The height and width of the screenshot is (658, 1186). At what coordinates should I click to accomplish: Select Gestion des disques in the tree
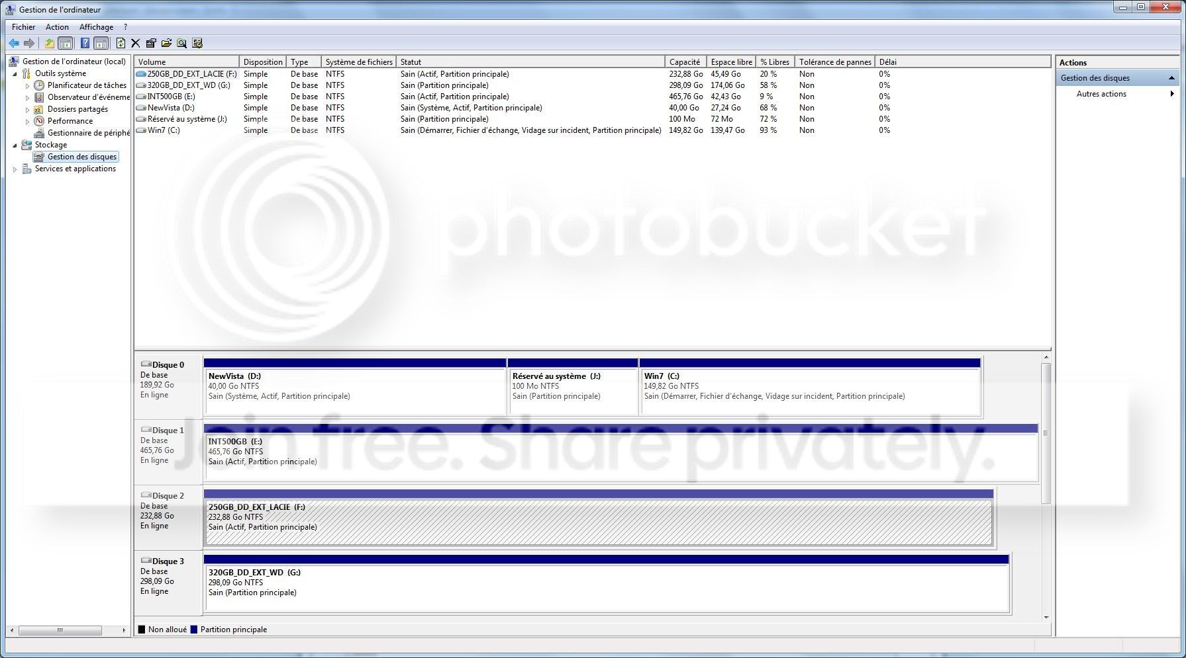click(82, 157)
